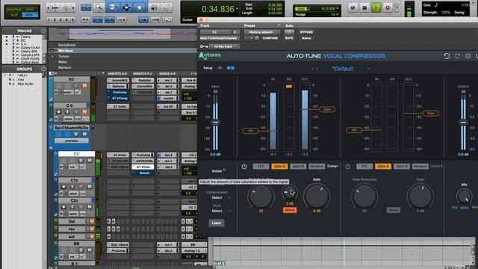
Task: Open main counter format dropdown arrow
Action: click(238, 9)
